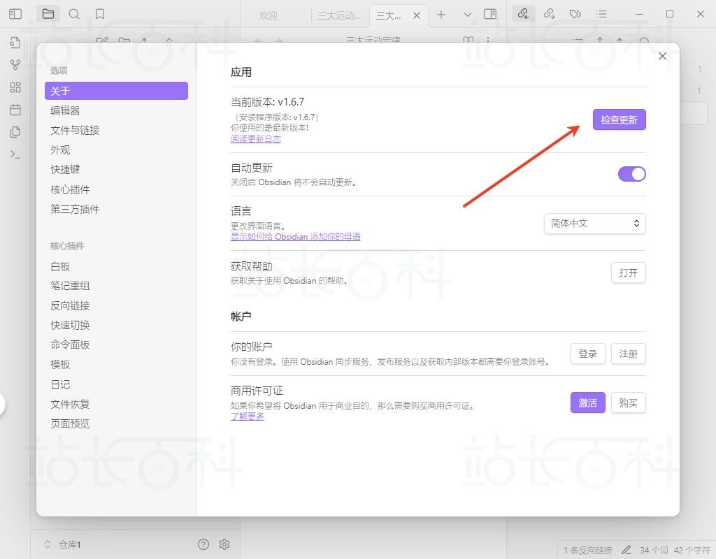The height and width of the screenshot is (559, 716).
Task: Open the tags pane icon
Action: click(x=575, y=13)
